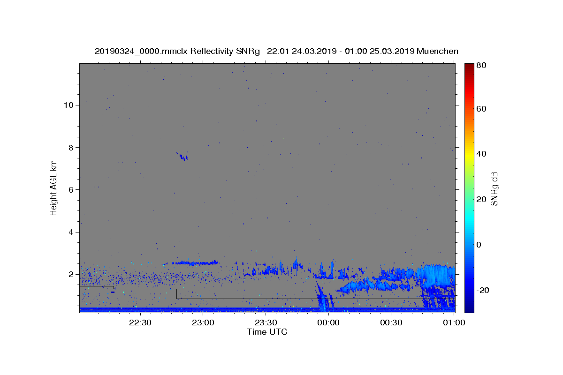The height and width of the screenshot is (375, 563).
Task: Click the height tick label 8
Action: 70,147
